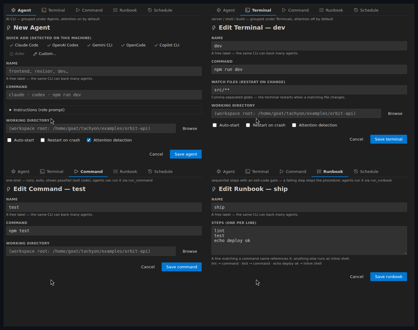The height and width of the screenshot is (330, 418).
Task: Click the Agent robot icon in Edit Command panel
Action: [13, 171]
